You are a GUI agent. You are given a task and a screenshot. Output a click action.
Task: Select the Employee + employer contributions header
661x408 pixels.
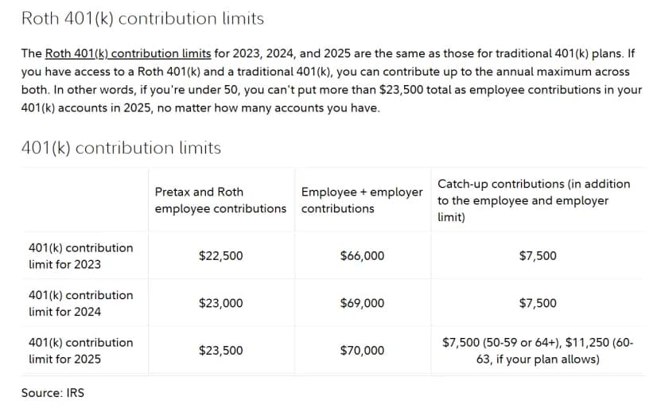coord(362,200)
